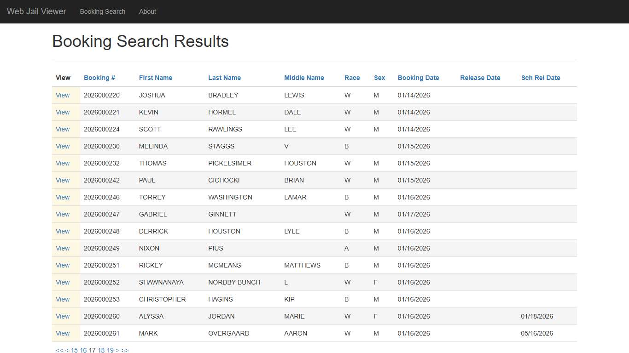Open the Booking Search menu item
Image resolution: width=629 pixels, height=353 pixels.
(102, 11)
